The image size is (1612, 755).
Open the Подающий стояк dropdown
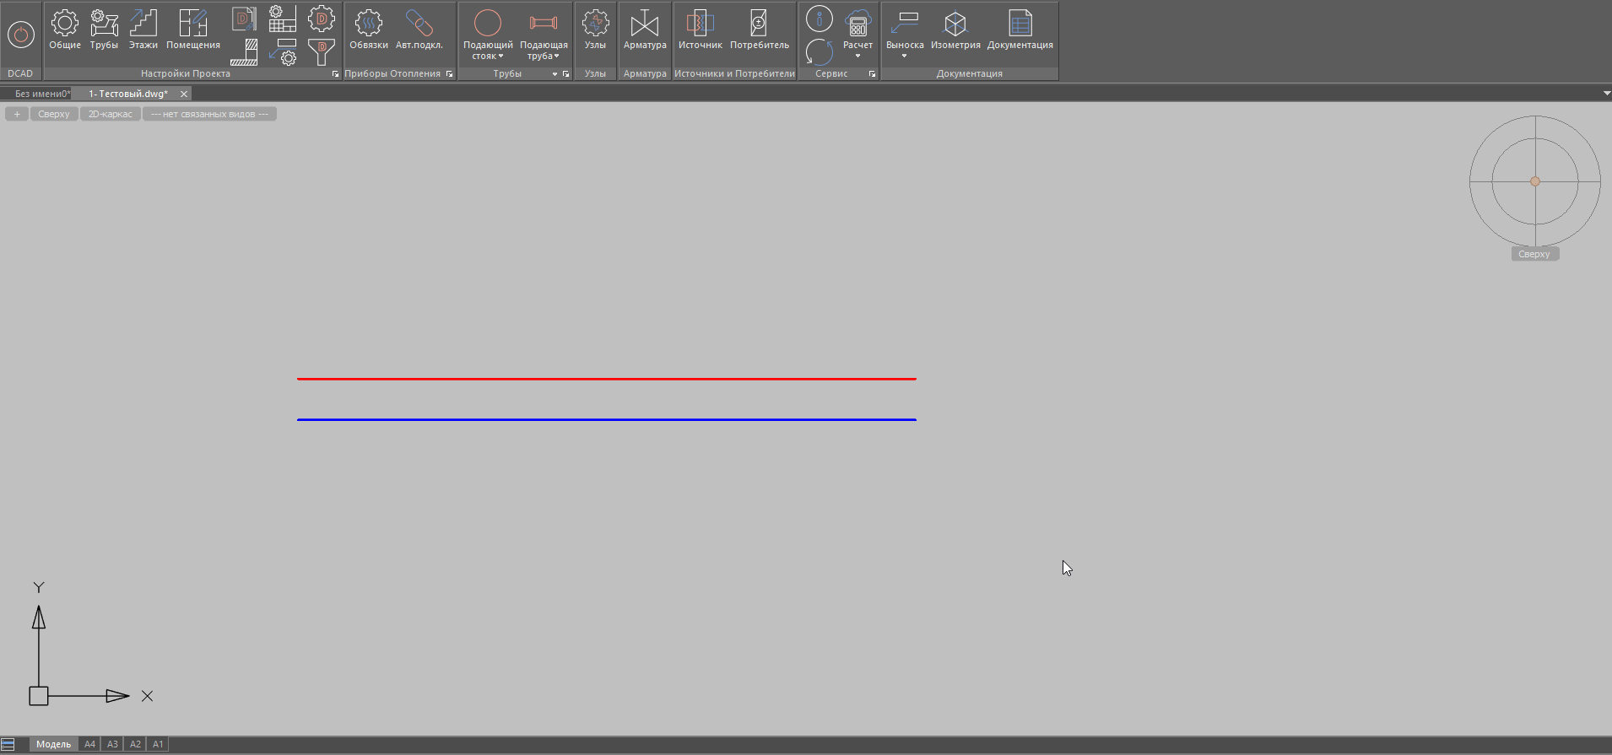click(488, 56)
